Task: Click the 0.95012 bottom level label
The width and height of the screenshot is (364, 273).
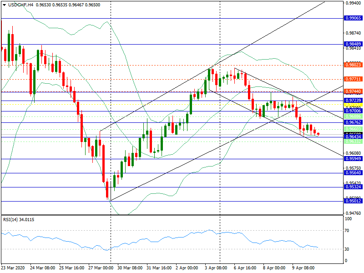Action: [353, 201]
